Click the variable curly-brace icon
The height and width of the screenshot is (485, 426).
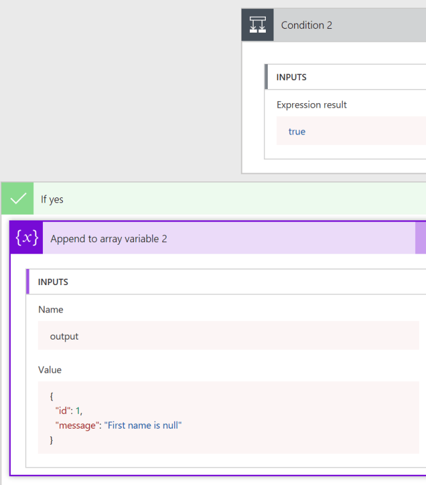(x=27, y=238)
